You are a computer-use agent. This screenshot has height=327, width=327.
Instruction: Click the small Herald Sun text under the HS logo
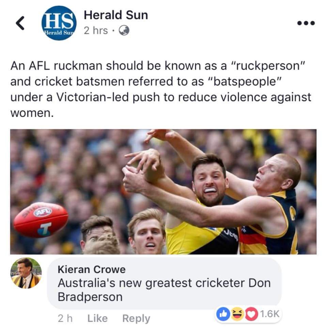pos(59,33)
